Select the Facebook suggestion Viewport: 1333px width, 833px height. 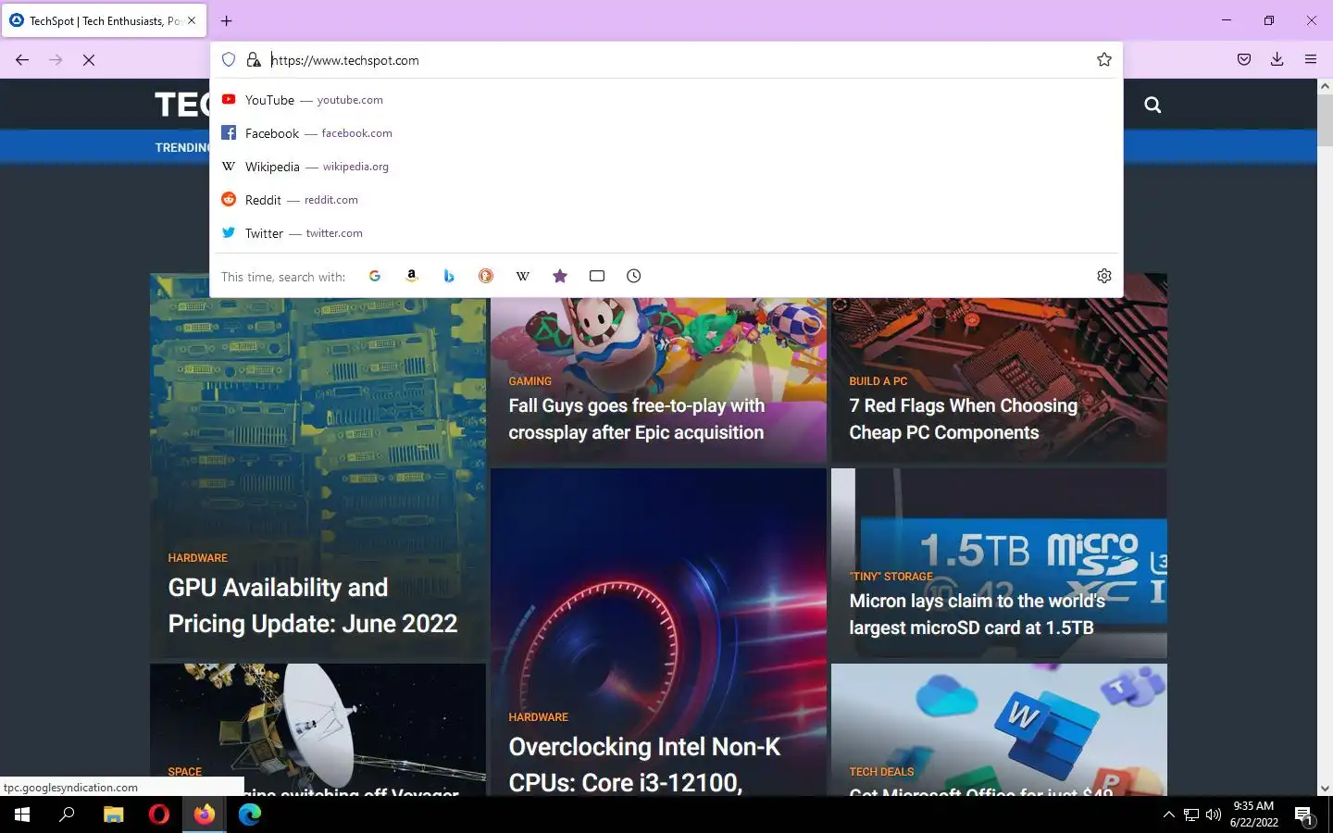point(666,133)
